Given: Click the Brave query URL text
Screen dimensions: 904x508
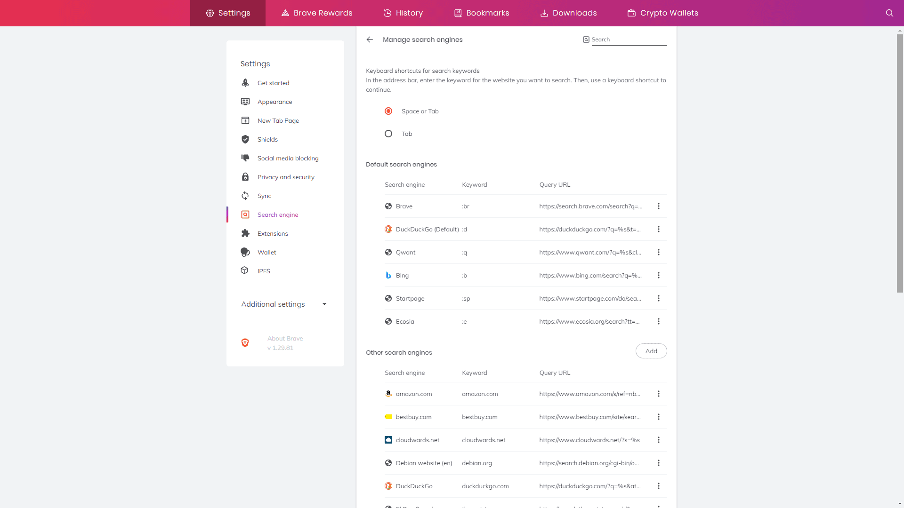Looking at the screenshot, I should 590,206.
